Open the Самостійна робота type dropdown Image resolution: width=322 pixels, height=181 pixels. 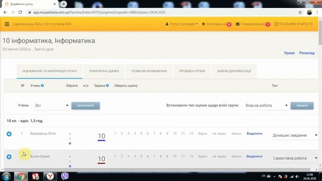click(x=295, y=158)
